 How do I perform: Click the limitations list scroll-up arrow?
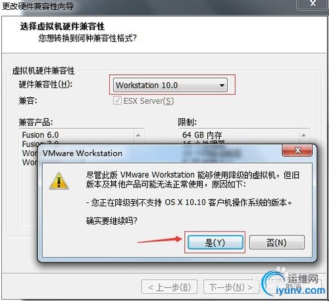[303, 135]
